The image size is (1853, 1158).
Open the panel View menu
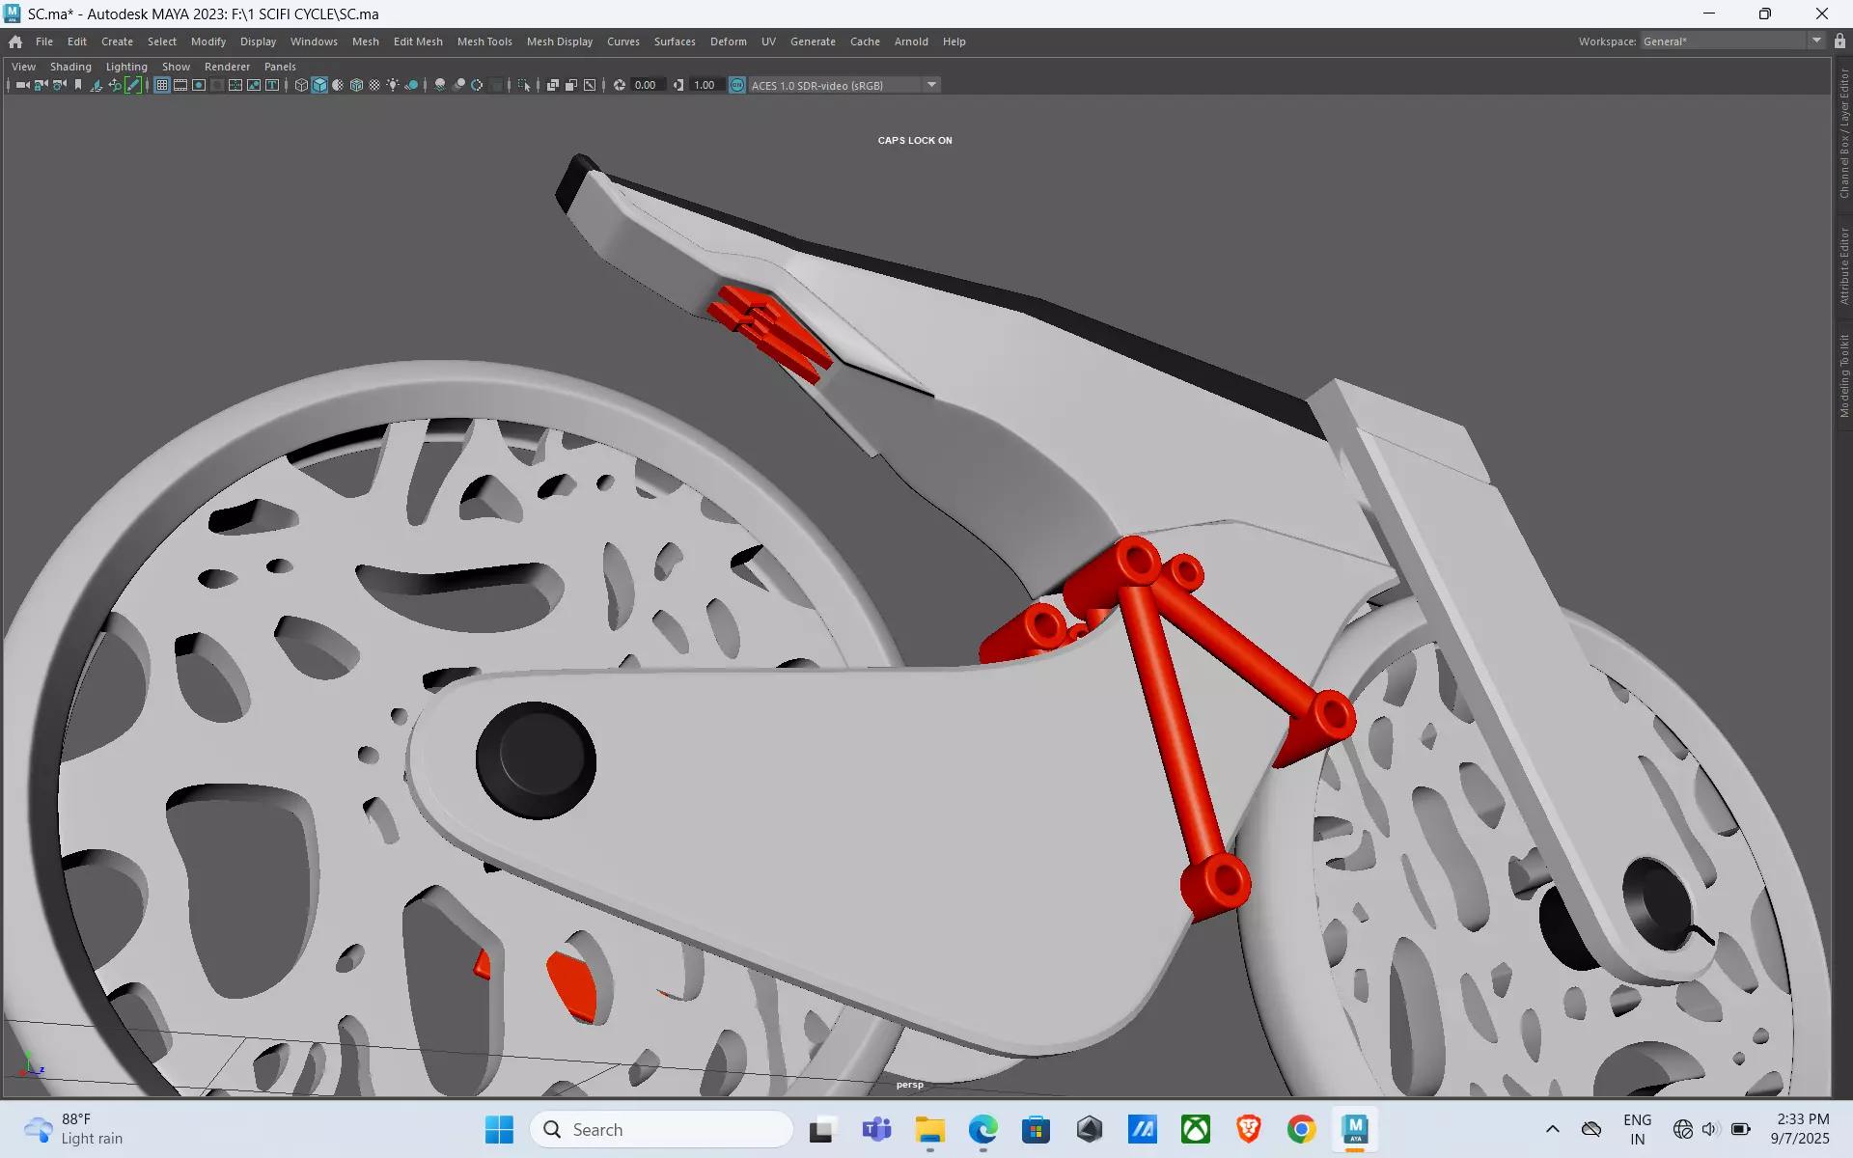click(x=23, y=67)
